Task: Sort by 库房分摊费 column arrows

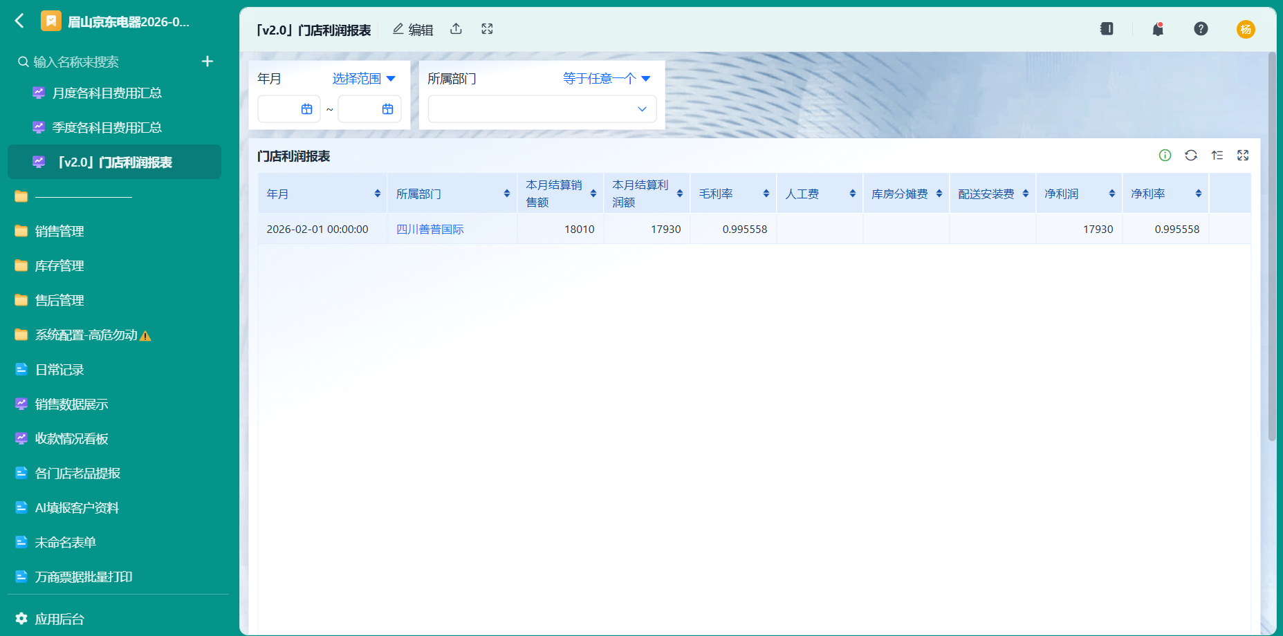Action: point(939,194)
